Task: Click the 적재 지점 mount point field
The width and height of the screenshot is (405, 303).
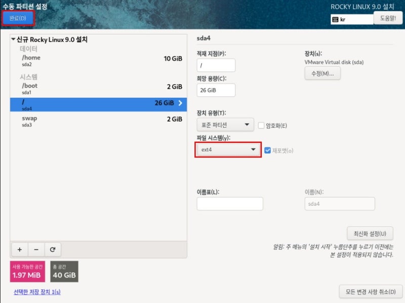Action: (216, 65)
